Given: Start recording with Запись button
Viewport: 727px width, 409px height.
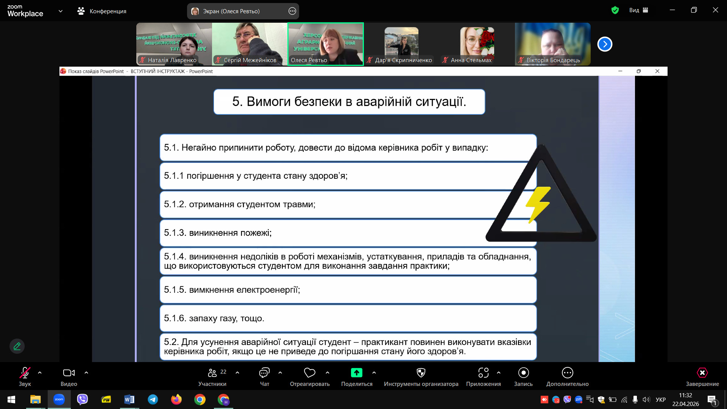Looking at the screenshot, I should pos(523,373).
